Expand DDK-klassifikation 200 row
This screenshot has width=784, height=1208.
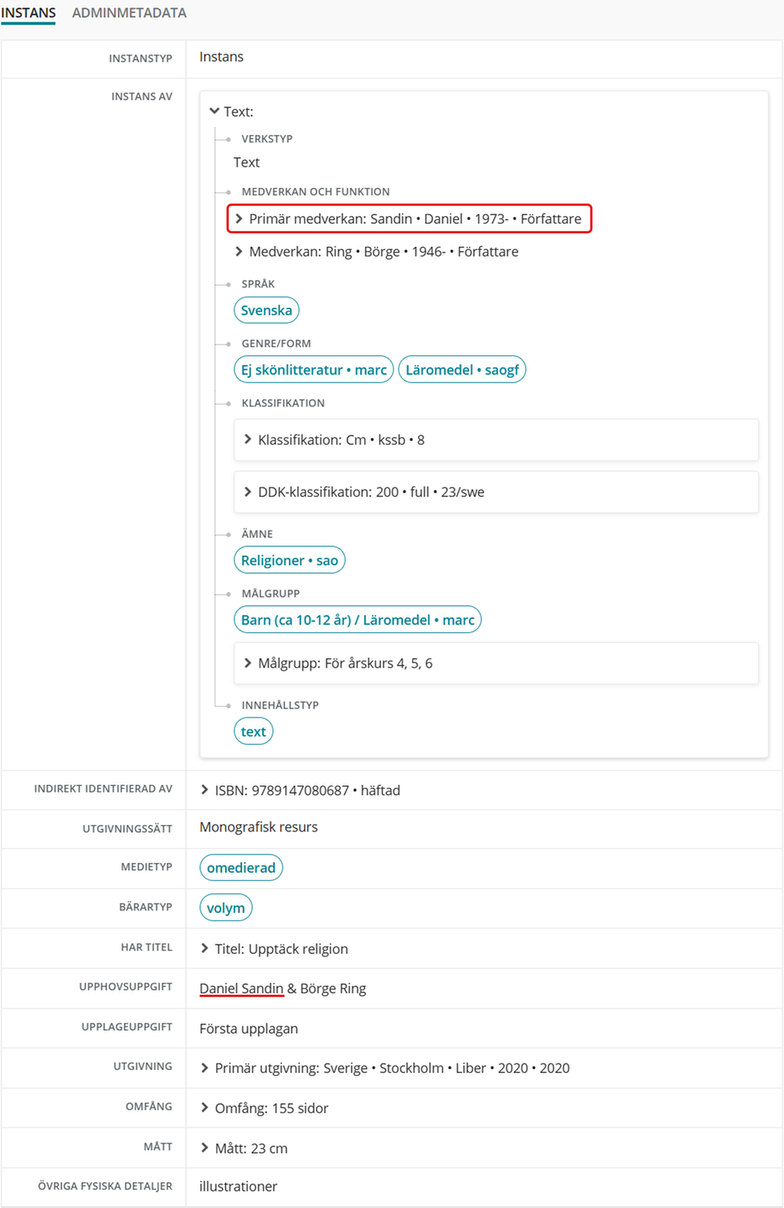(248, 492)
